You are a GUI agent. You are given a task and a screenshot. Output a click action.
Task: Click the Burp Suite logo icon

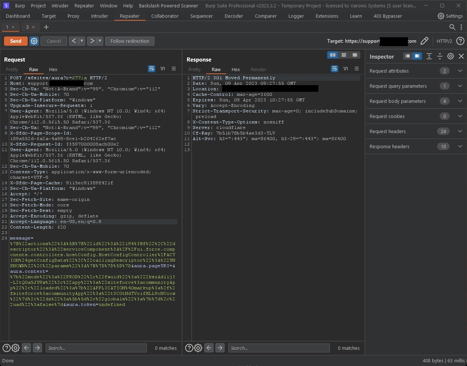point(6,6)
